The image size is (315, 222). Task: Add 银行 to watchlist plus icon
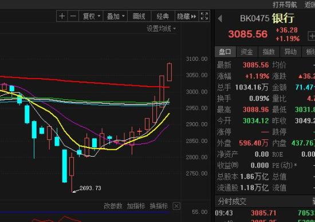312,36
